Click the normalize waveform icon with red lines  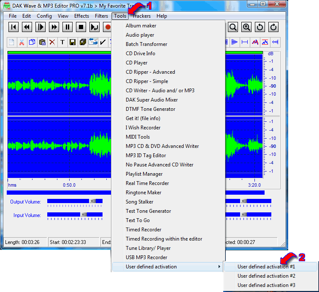coord(265,42)
